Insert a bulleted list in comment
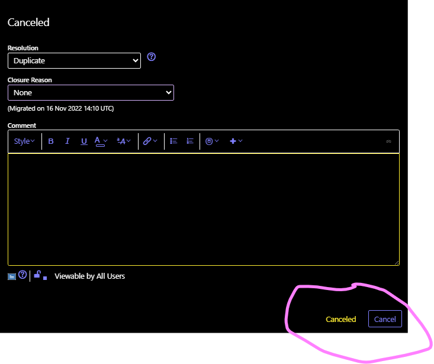 (x=173, y=141)
